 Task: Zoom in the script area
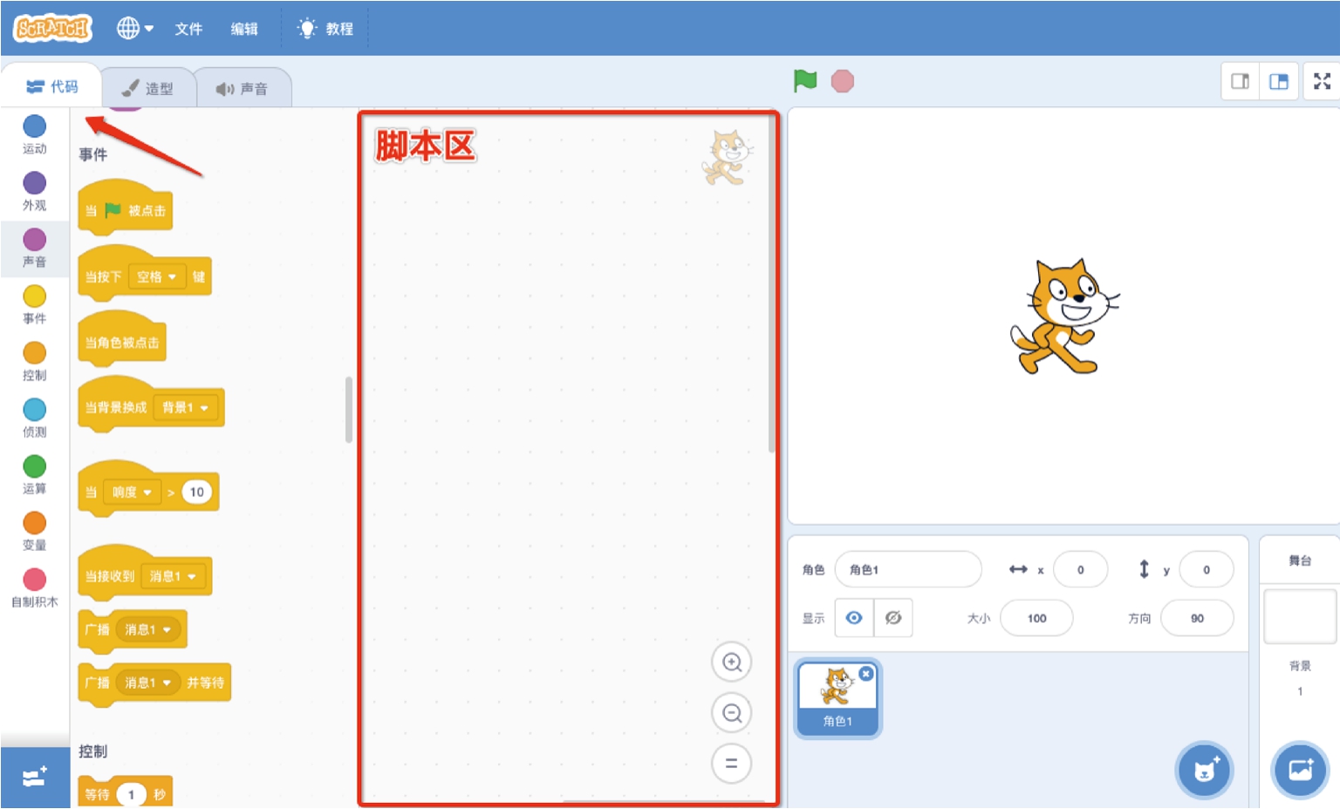(731, 663)
